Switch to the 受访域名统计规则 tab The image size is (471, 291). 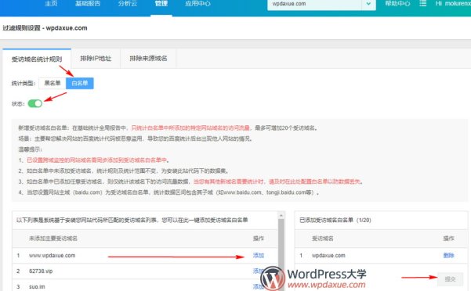point(37,59)
